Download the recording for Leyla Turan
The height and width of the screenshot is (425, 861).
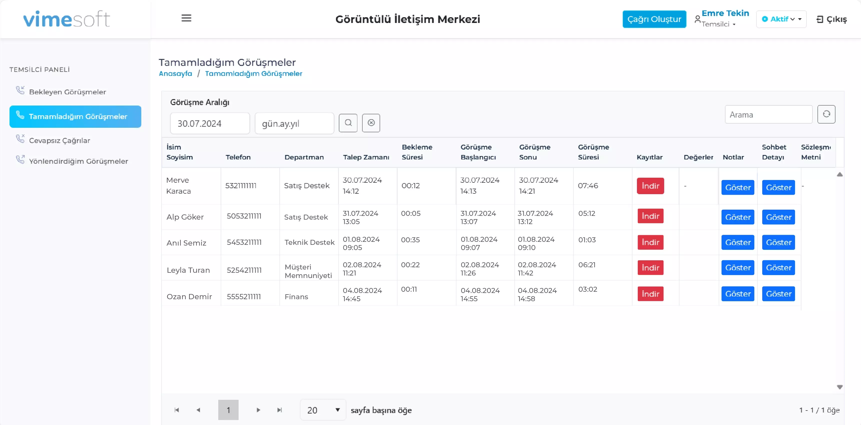[650, 268]
